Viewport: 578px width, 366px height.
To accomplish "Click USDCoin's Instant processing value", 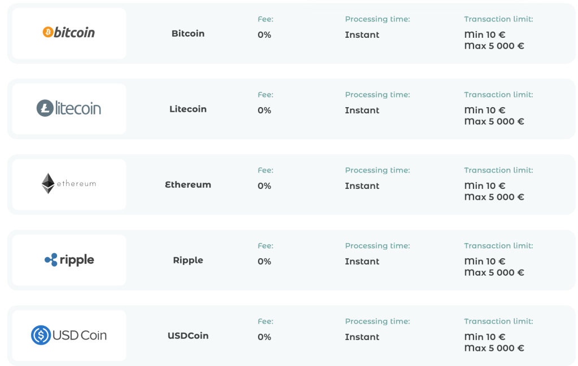I will (x=362, y=337).
